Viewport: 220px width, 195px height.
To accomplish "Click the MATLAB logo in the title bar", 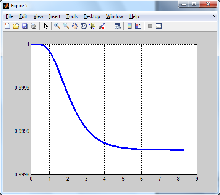I will [6, 6].
